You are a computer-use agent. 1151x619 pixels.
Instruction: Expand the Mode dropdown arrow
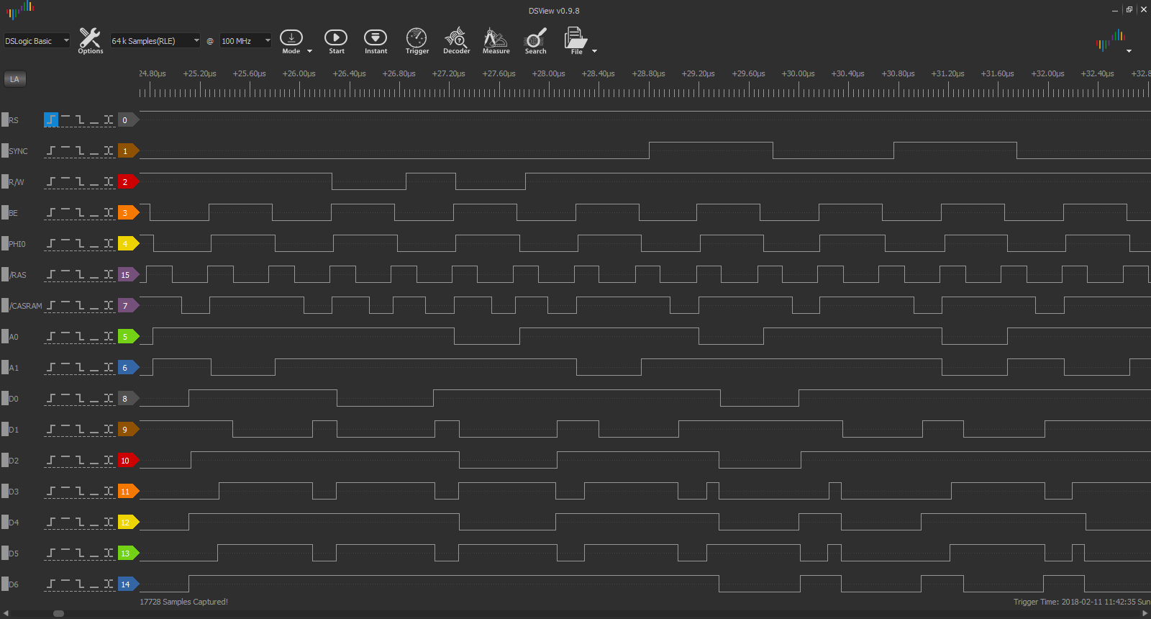point(310,51)
